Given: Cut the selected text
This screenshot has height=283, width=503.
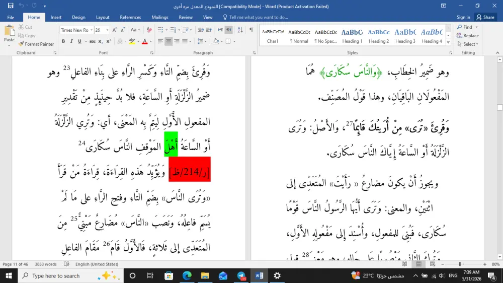Looking at the screenshot, I should point(25,27).
